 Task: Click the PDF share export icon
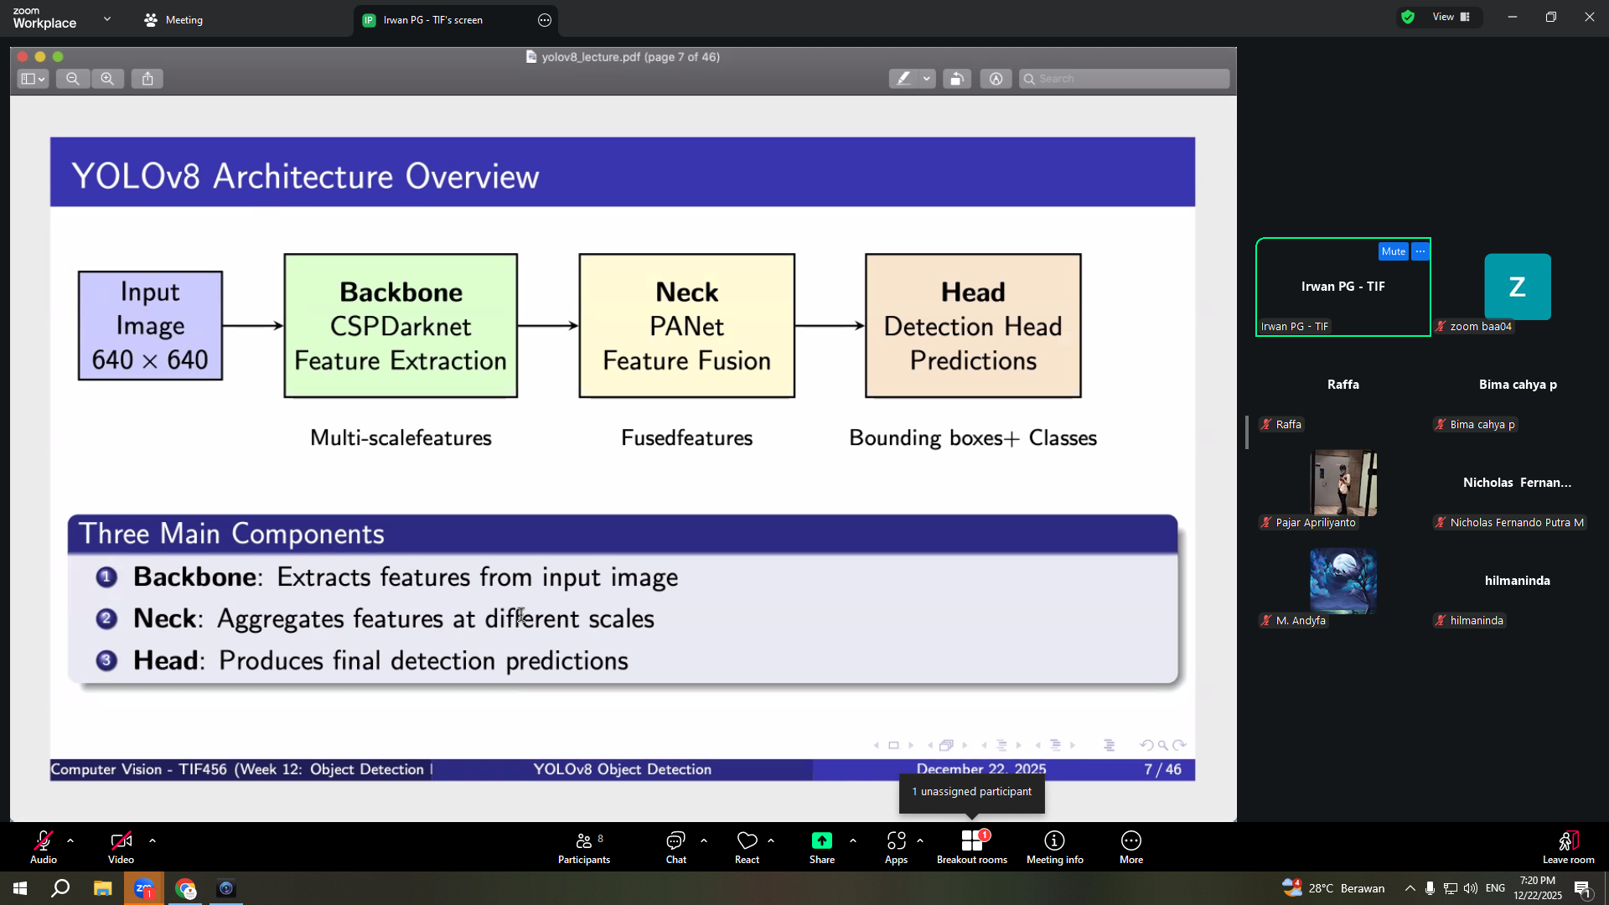[x=147, y=79]
